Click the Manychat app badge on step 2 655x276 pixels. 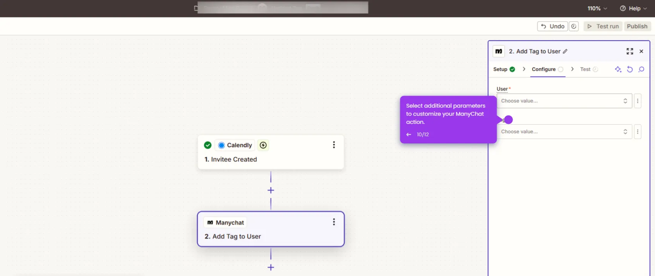pos(225,223)
